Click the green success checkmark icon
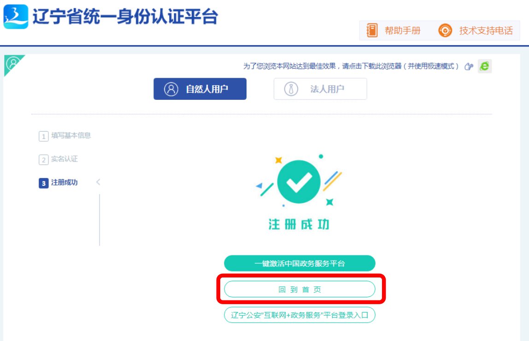 pos(299,182)
